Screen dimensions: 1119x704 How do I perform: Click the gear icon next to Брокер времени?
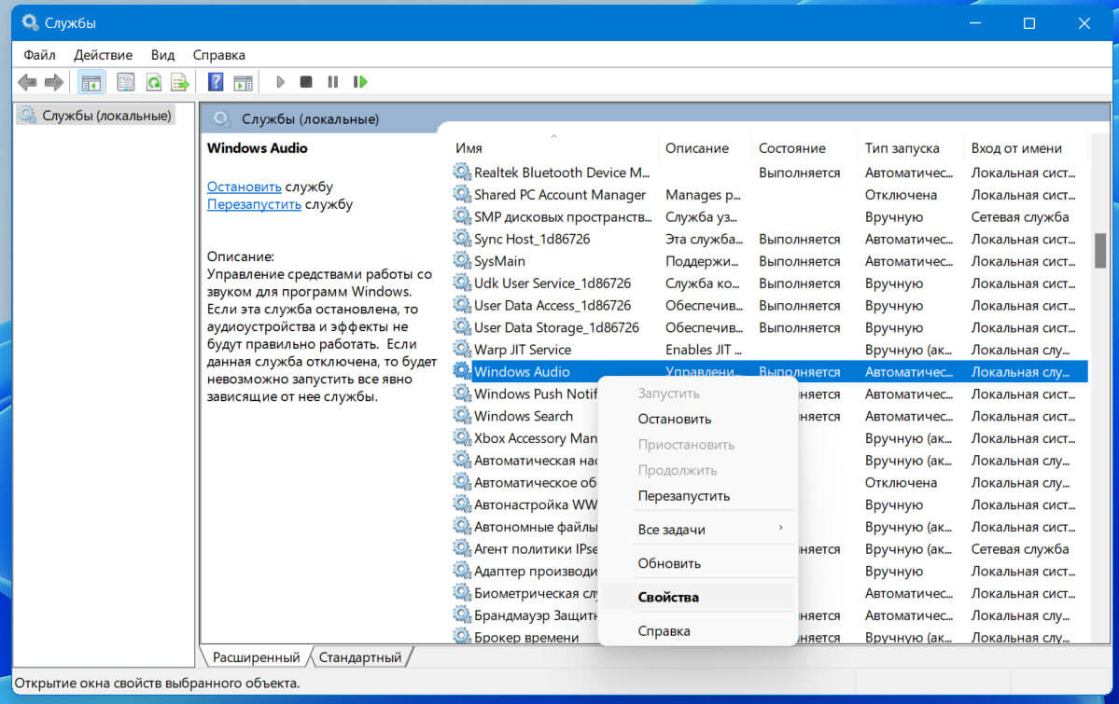pyautogui.click(x=462, y=636)
